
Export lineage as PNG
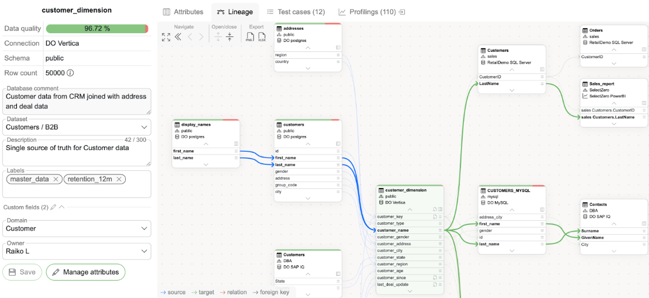coord(250,37)
